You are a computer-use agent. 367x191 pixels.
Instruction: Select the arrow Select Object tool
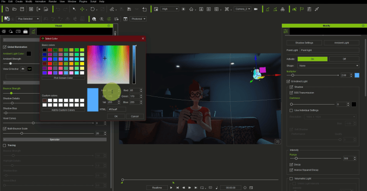74,9
